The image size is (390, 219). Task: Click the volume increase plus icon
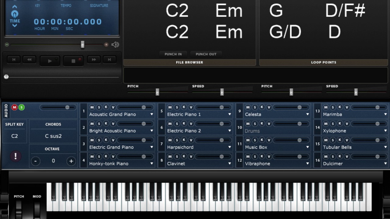(106, 45)
